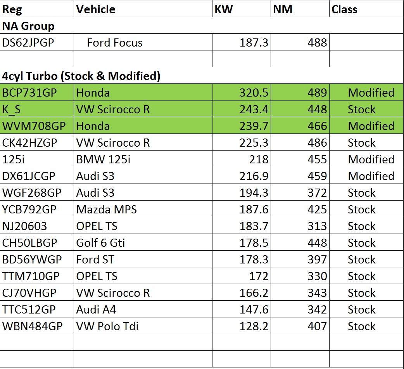This screenshot has height=369, width=404.
Task: Click the Vehicle column header
Action: (143, 9)
